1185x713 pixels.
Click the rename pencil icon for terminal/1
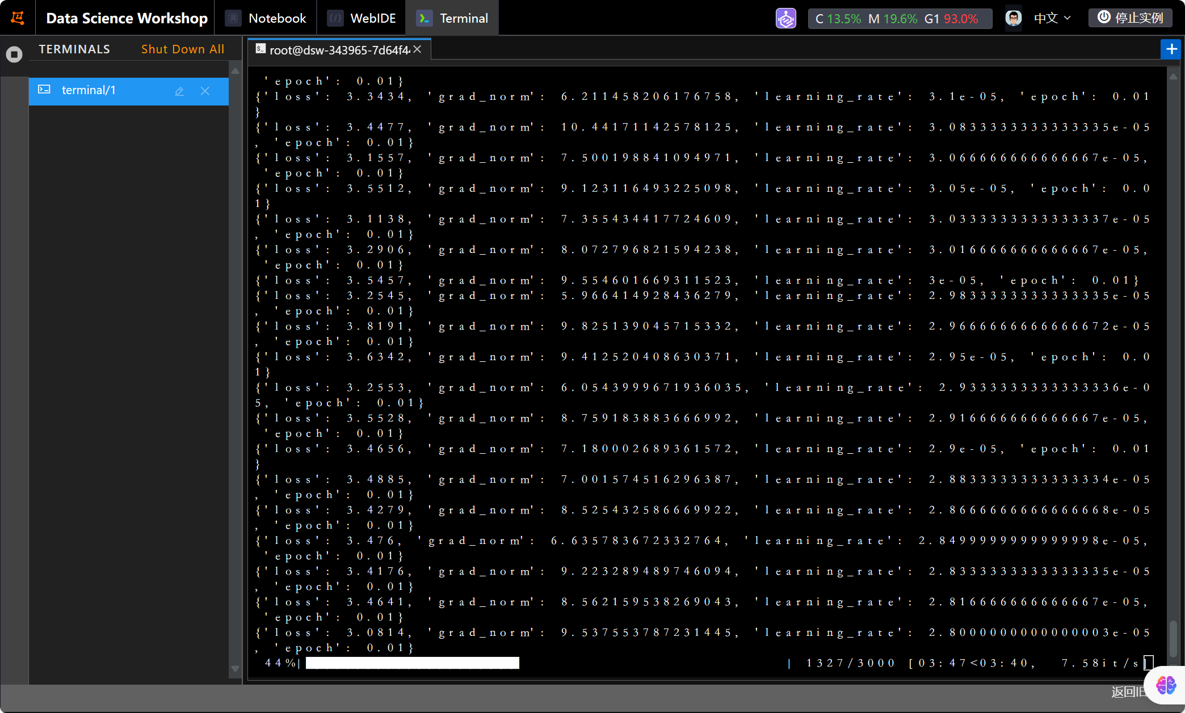pos(179,91)
